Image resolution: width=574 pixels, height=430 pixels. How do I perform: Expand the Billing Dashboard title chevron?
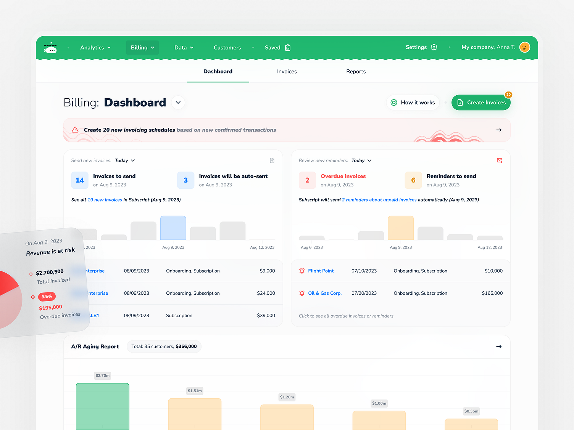[x=178, y=102]
